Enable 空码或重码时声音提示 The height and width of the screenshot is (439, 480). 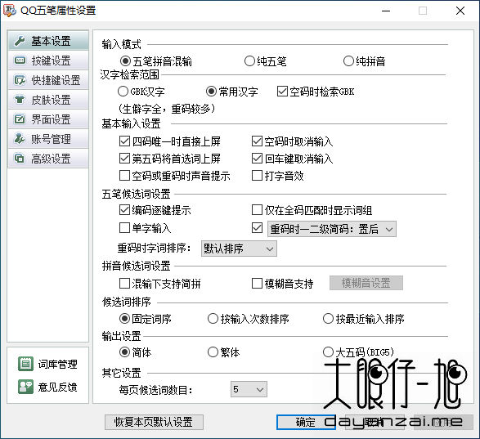pos(124,176)
